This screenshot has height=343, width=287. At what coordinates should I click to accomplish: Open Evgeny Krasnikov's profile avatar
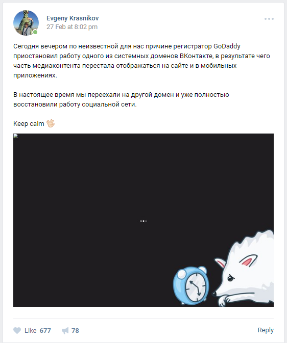26,23
